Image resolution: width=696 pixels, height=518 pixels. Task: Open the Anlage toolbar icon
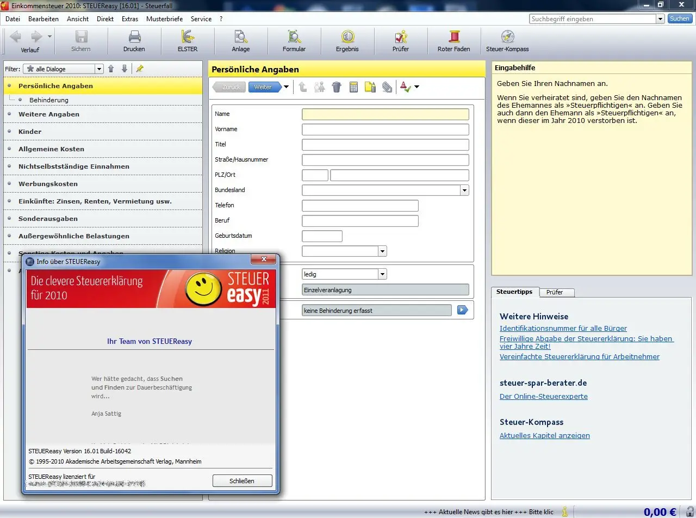[241, 36]
